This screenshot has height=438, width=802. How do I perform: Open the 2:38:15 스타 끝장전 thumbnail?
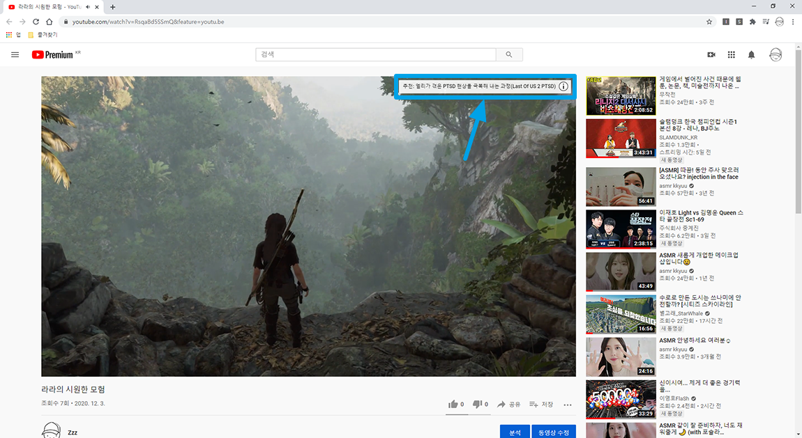point(621,229)
